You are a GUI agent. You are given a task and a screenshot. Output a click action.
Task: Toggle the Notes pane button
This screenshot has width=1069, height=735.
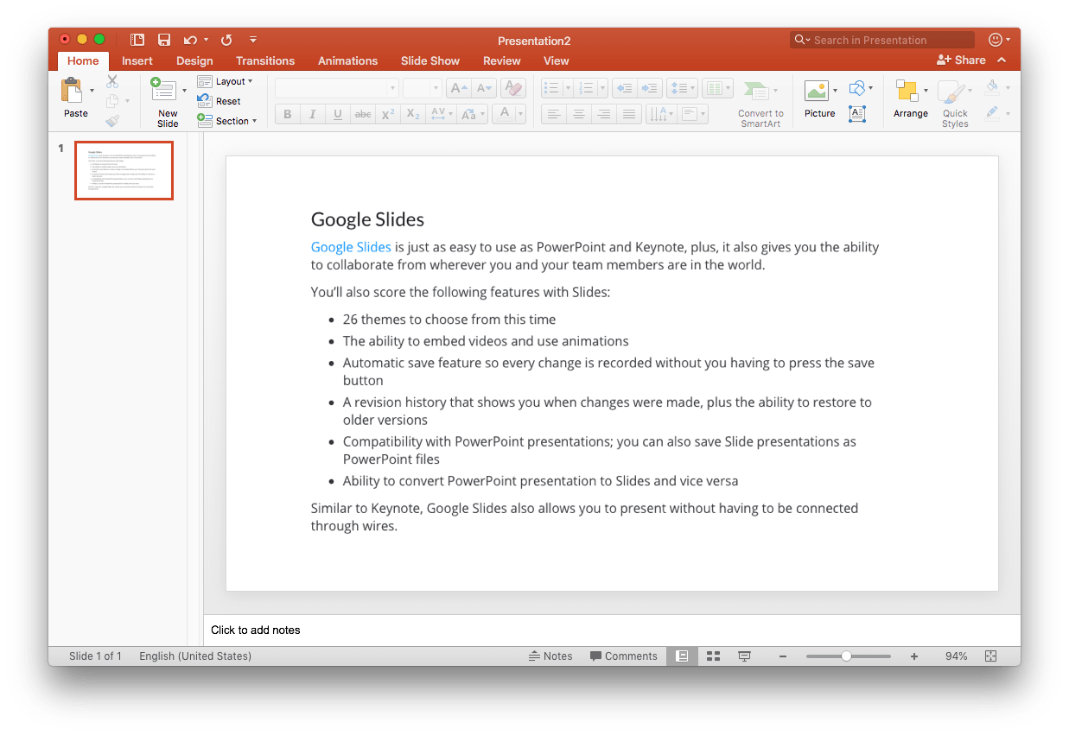click(550, 656)
